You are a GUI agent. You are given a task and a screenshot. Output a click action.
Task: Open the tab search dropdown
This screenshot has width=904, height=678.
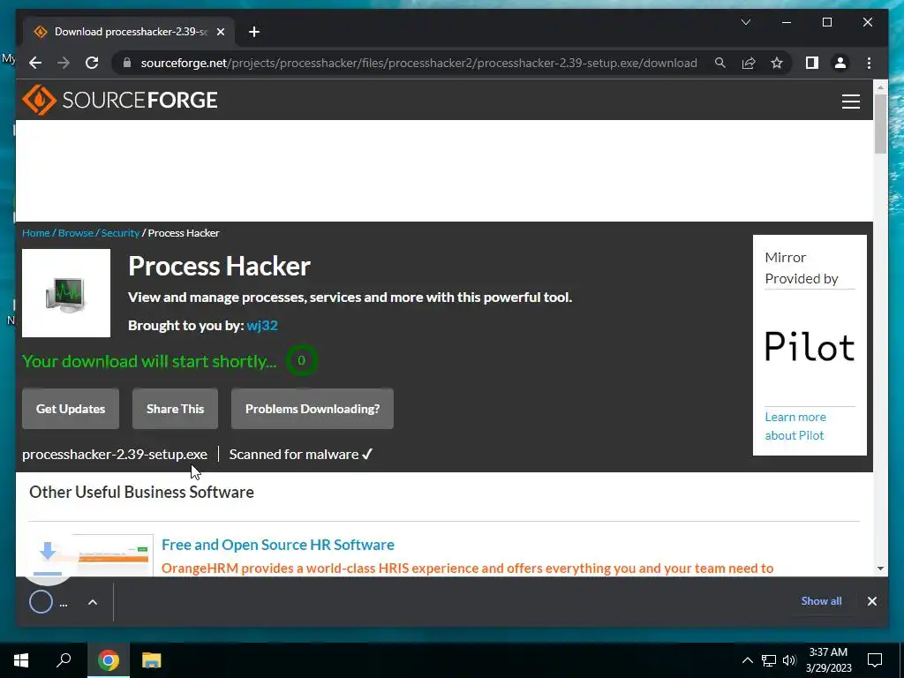coord(745,22)
